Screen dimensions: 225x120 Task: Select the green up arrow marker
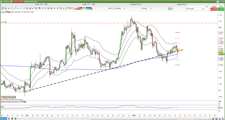click(55, 8)
